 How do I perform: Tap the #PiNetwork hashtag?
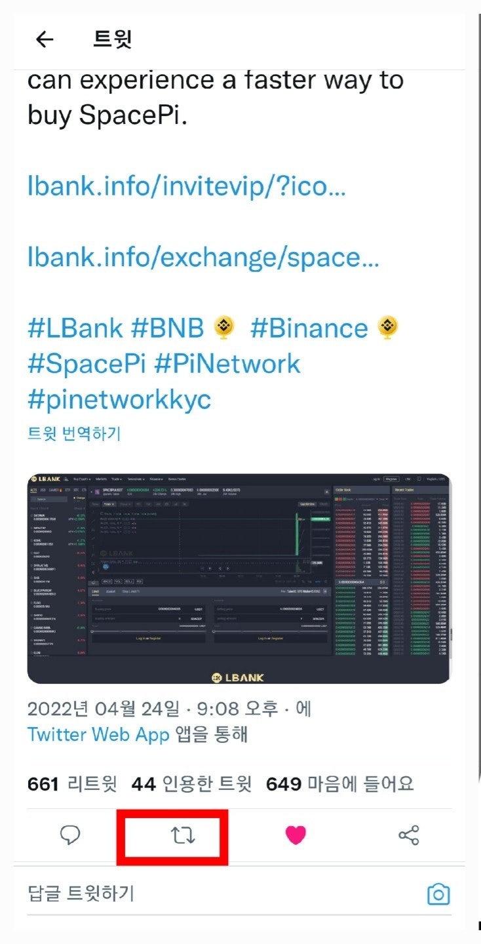(x=227, y=363)
